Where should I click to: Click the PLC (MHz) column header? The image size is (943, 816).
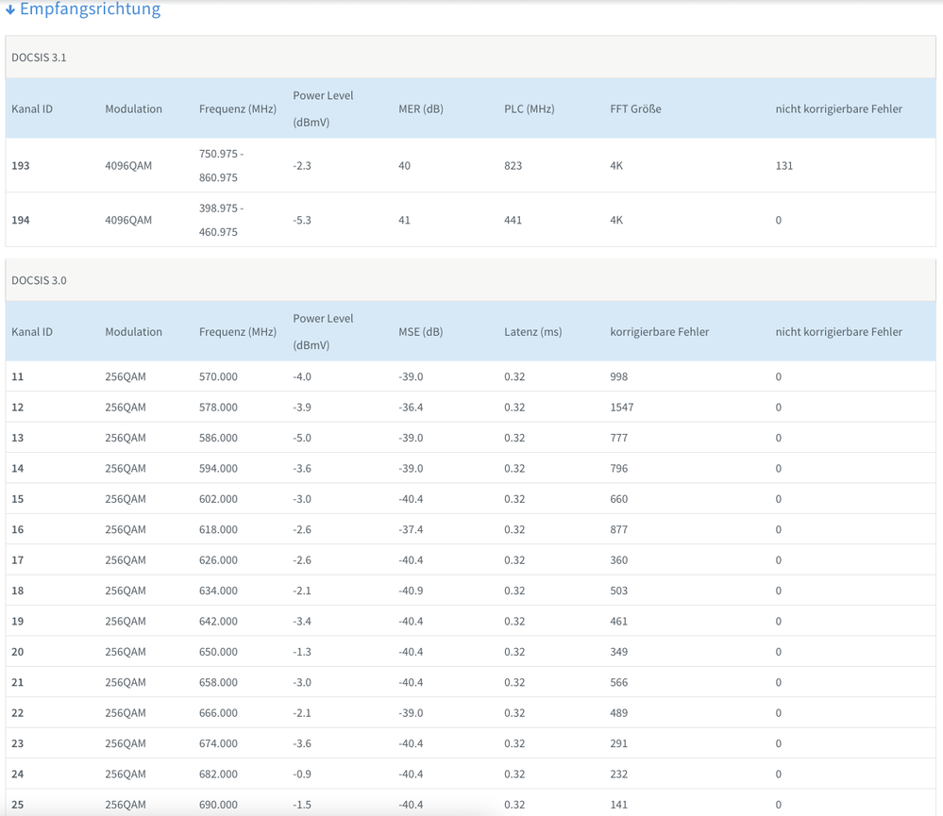point(529,108)
